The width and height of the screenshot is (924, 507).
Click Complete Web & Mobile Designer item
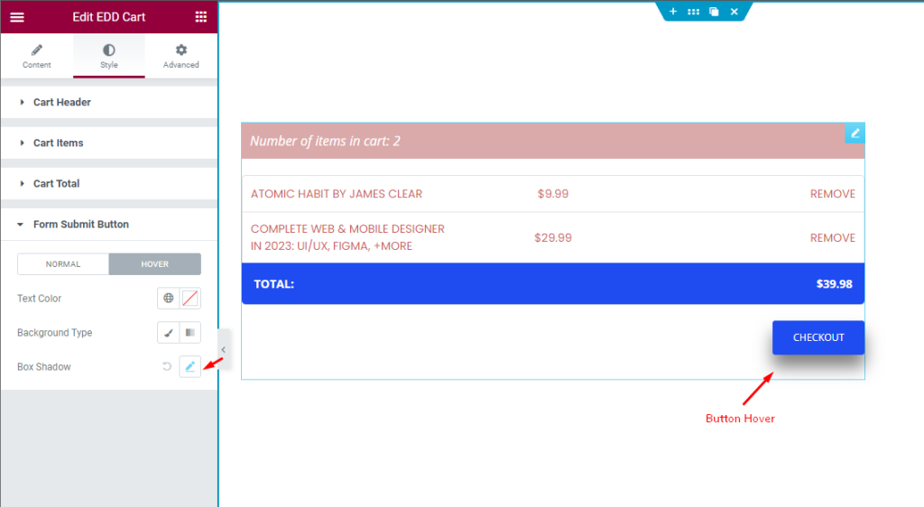point(347,237)
